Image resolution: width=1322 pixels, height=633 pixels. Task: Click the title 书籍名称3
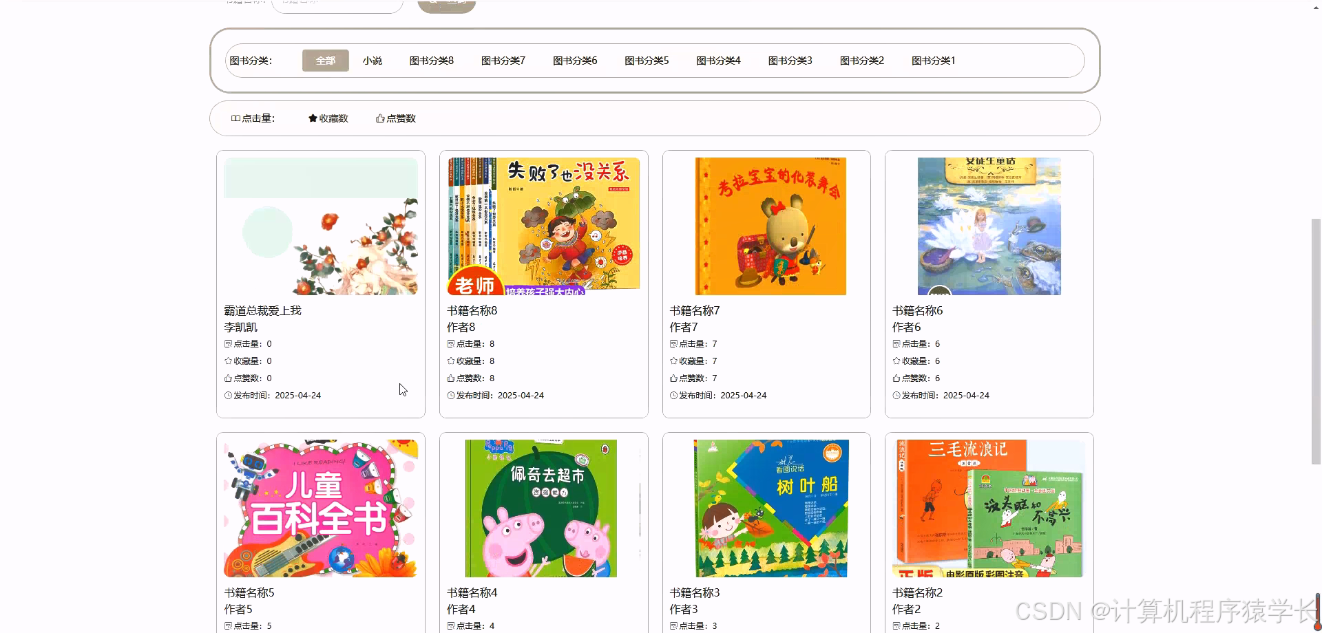pos(695,593)
